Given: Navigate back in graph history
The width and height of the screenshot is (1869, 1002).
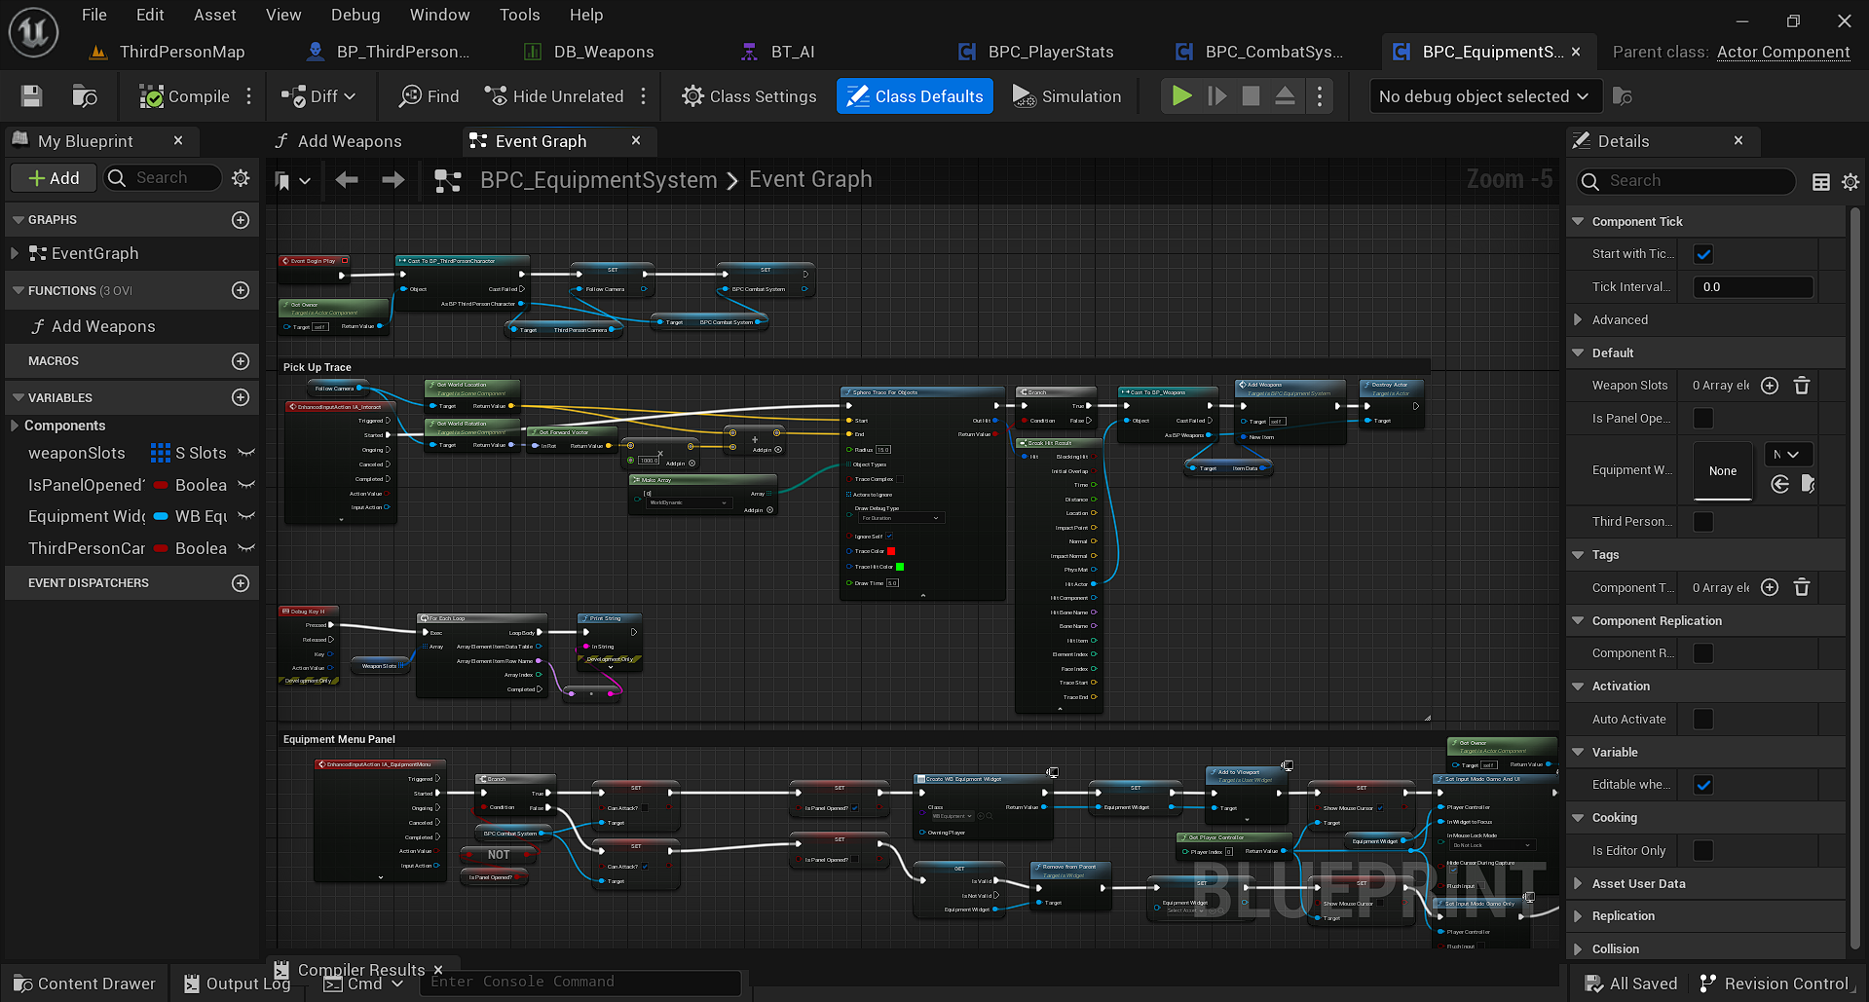Looking at the screenshot, I should [347, 180].
